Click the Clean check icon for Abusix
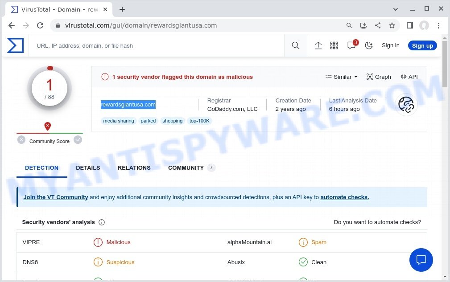Viewport: 450px width, 282px height. [303, 262]
